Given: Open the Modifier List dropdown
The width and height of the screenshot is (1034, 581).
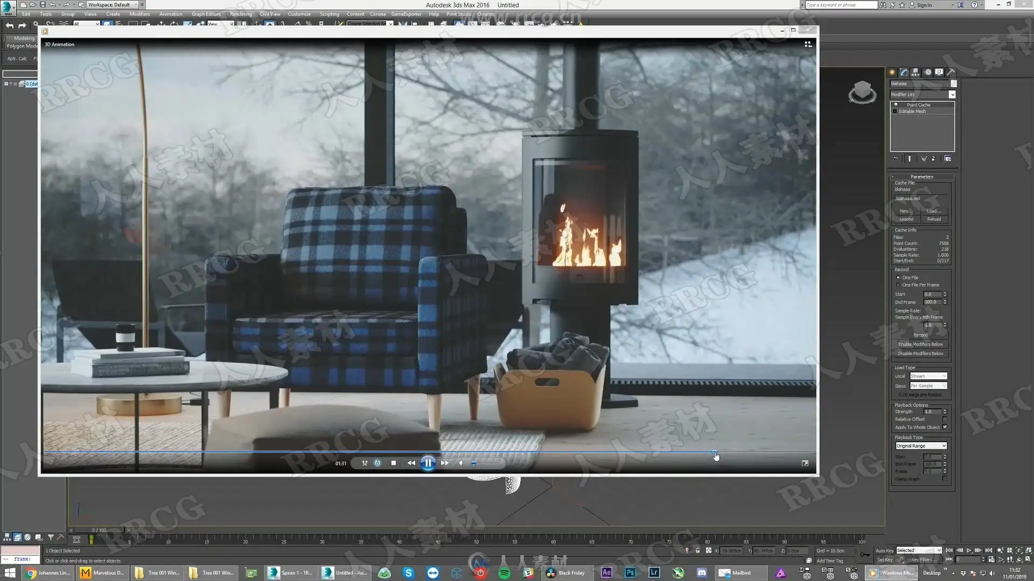Looking at the screenshot, I should tap(952, 95).
